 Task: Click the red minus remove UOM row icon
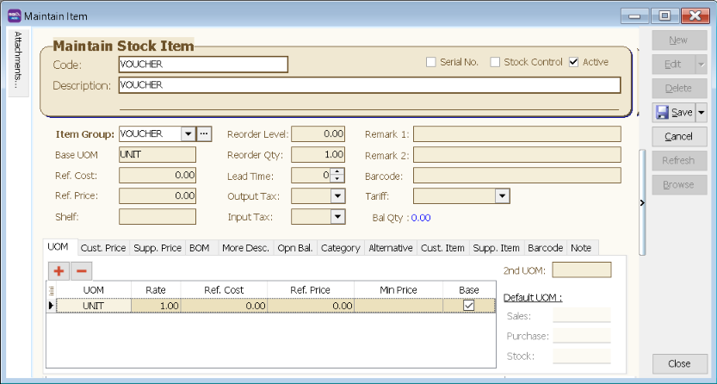coord(81,270)
